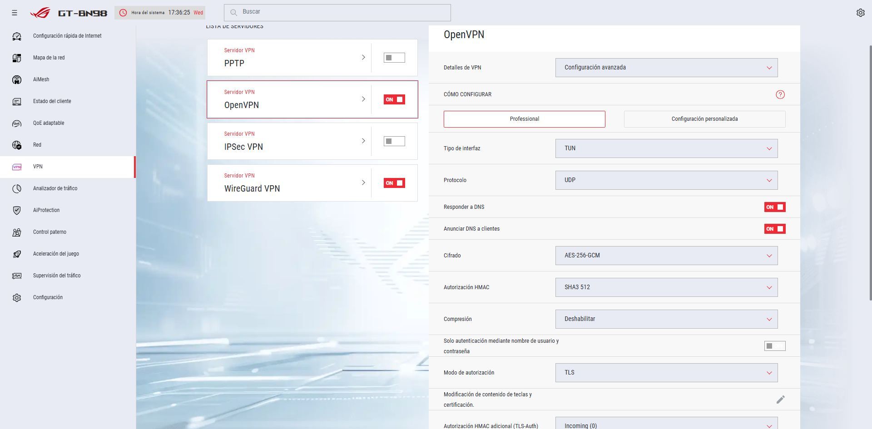Open the hamburger menu icon
Image resolution: width=872 pixels, height=429 pixels.
(x=15, y=13)
